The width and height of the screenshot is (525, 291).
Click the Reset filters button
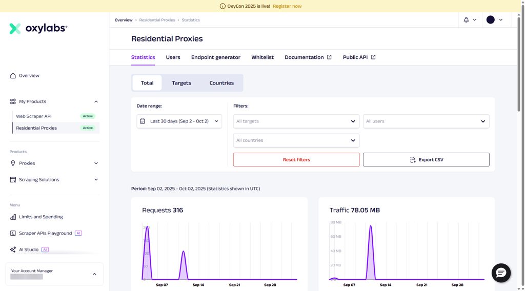click(x=296, y=159)
